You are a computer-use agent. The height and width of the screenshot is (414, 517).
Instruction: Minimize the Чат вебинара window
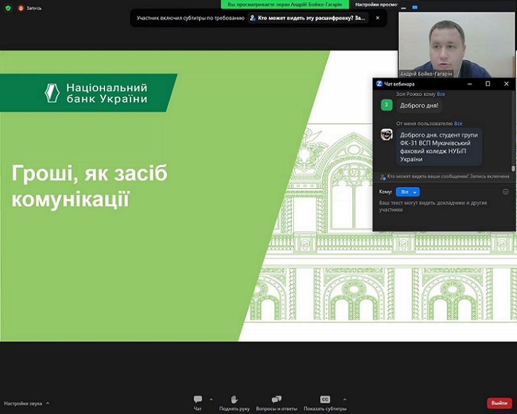[x=470, y=84]
